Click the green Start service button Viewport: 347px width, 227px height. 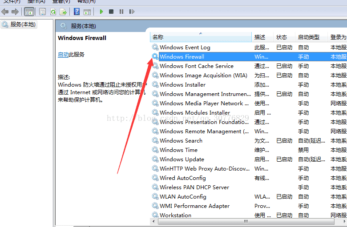pos(101,12)
